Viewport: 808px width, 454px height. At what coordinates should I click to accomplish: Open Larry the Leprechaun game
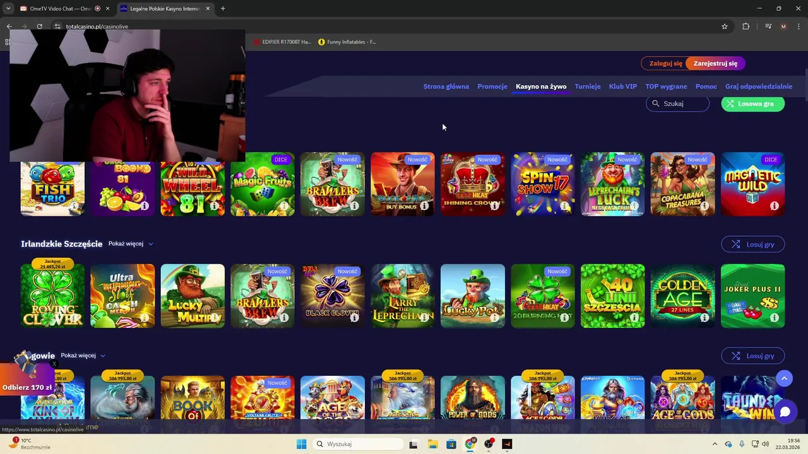403,296
